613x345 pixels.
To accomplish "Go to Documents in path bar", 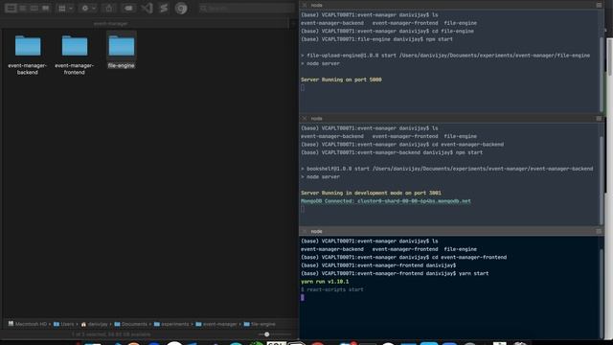I will 130,324.
